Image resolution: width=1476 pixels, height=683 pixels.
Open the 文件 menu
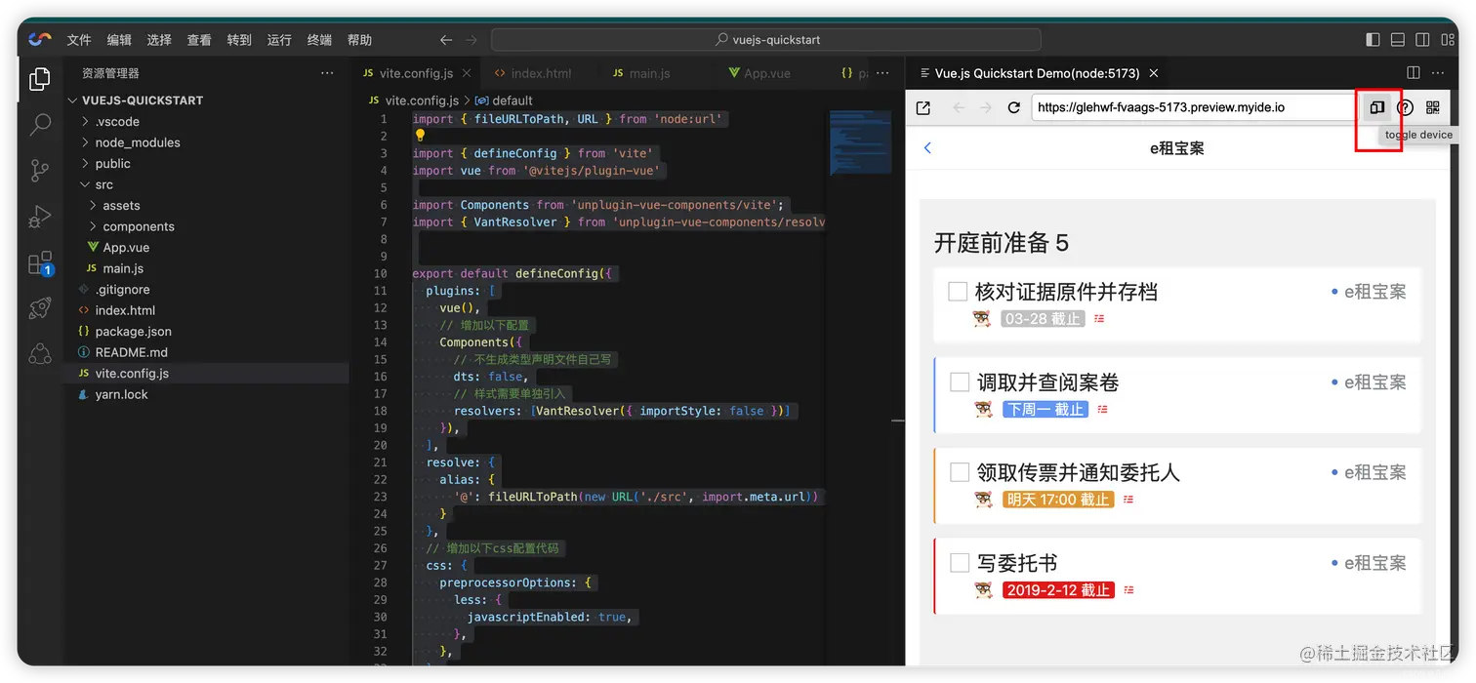[79, 40]
